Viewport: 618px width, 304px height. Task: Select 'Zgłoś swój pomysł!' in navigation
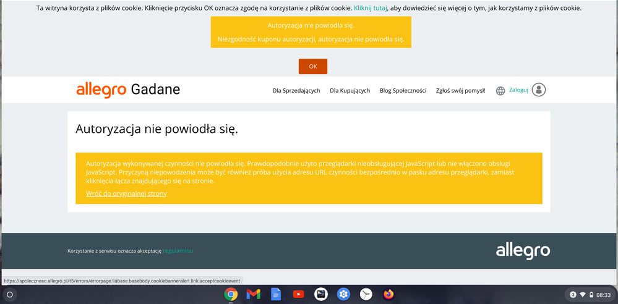click(x=460, y=91)
